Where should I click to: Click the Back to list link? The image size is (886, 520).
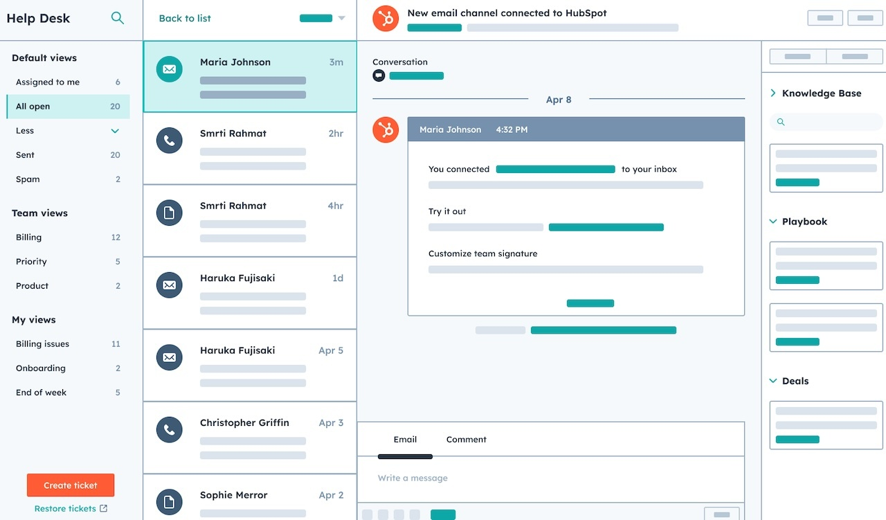pos(184,18)
